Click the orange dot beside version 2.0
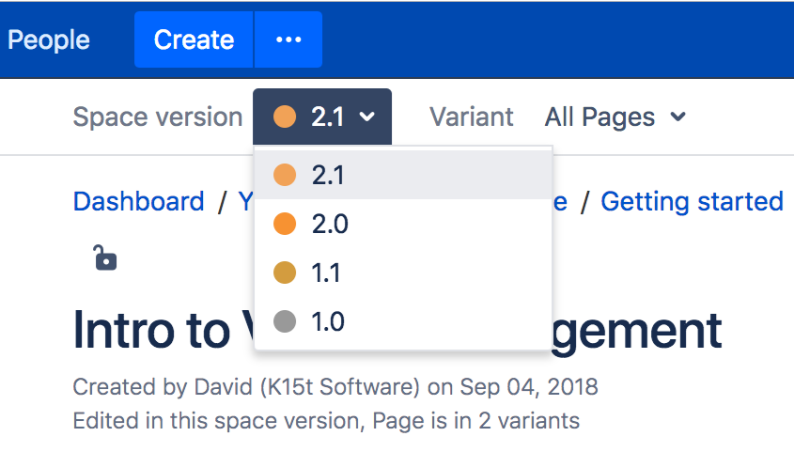 pos(285,224)
